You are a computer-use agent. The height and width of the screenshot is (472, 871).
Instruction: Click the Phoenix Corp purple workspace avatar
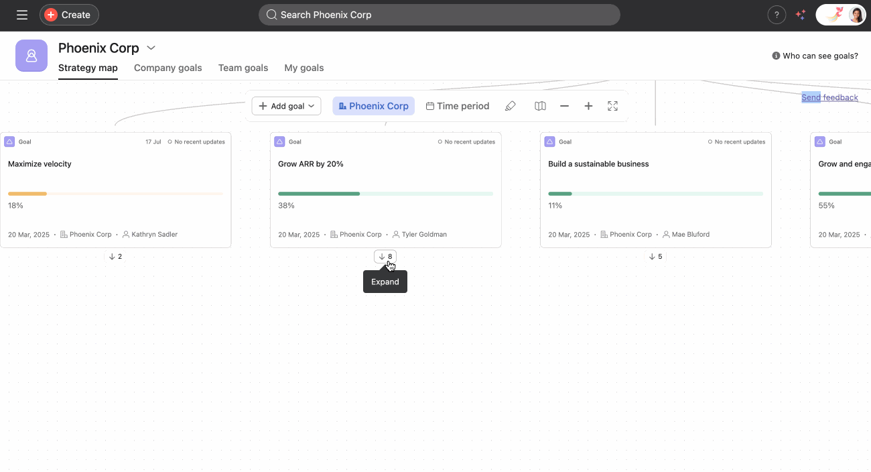(31, 56)
